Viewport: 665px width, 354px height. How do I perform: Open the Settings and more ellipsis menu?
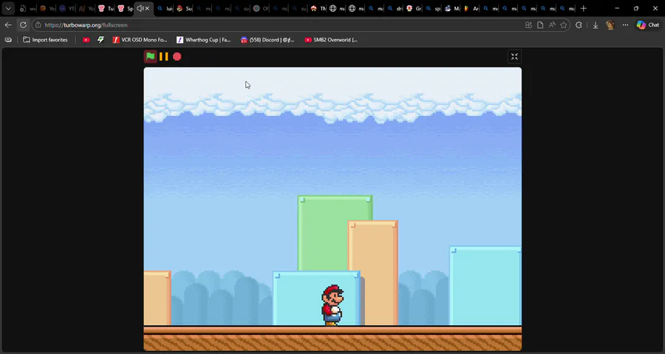click(x=626, y=25)
